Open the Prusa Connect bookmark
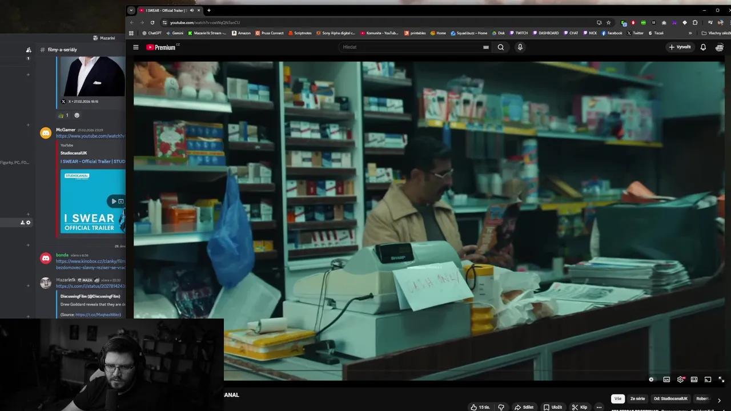 click(x=269, y=33)
